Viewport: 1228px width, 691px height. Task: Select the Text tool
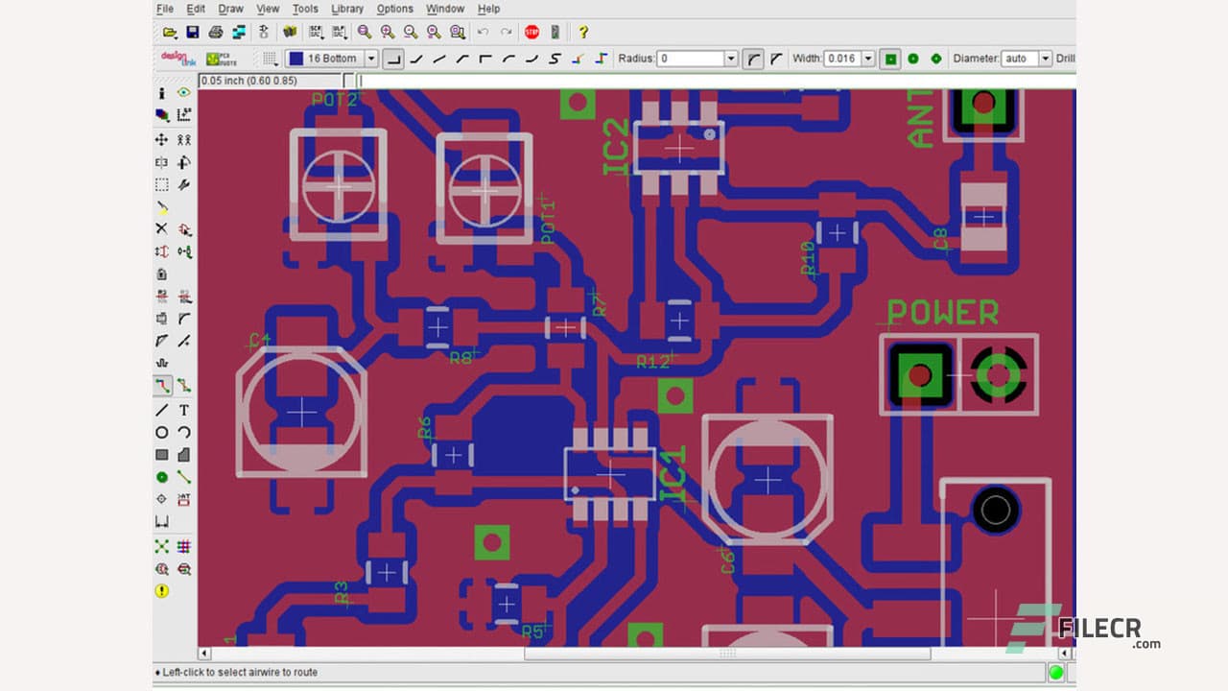[183, 410]
